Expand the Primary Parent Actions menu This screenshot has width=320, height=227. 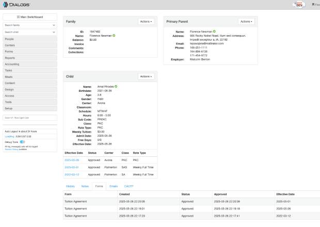(x=246, y=22)
